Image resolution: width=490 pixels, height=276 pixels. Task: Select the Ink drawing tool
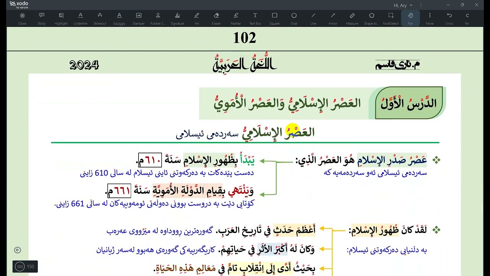click(197, 18)
